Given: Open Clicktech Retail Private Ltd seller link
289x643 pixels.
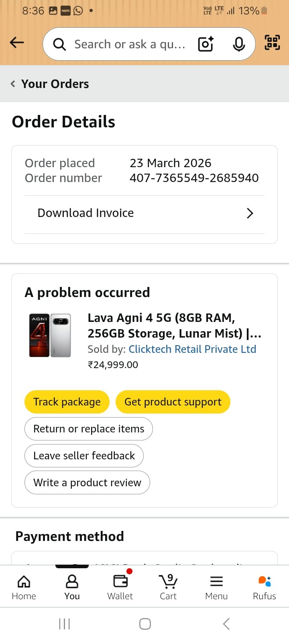Looking at the screenshot, I should pos(192,349).
